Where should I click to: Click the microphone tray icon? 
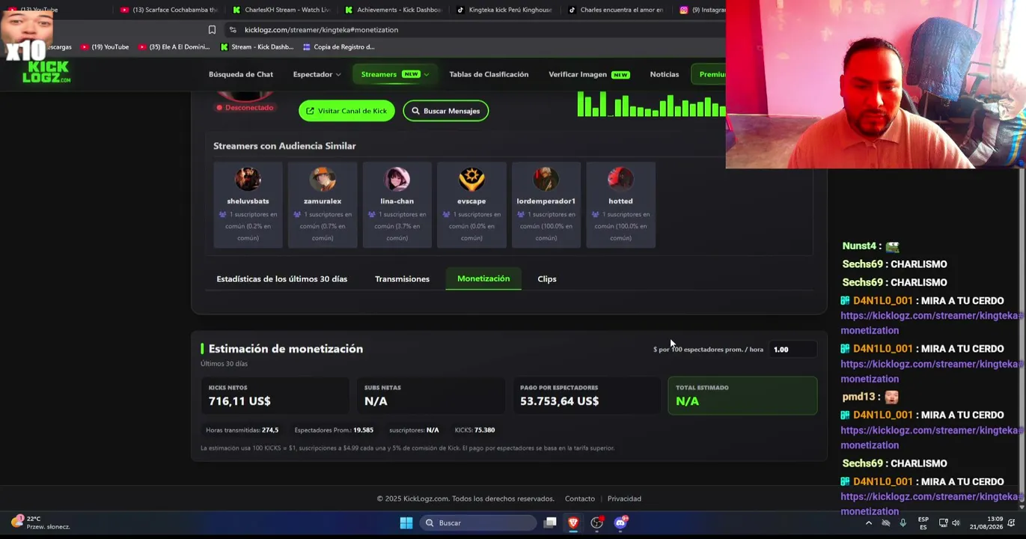pos(903,523)
